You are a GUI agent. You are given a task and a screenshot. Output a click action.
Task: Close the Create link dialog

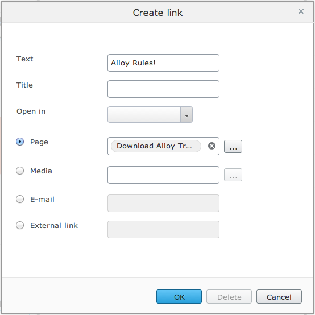(x=301, y=11)
